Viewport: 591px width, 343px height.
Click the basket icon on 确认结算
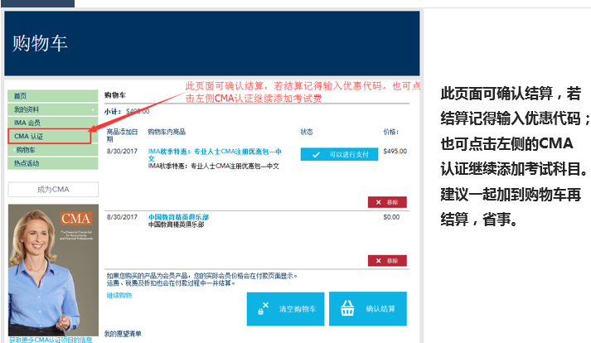[x=347, y=308]
